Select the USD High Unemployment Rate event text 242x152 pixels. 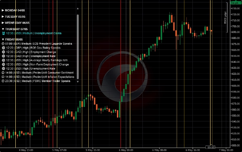31,69
